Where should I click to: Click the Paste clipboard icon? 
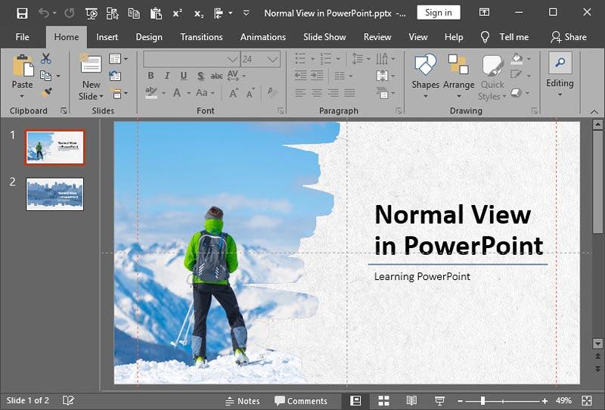click(x=23, y=66)
